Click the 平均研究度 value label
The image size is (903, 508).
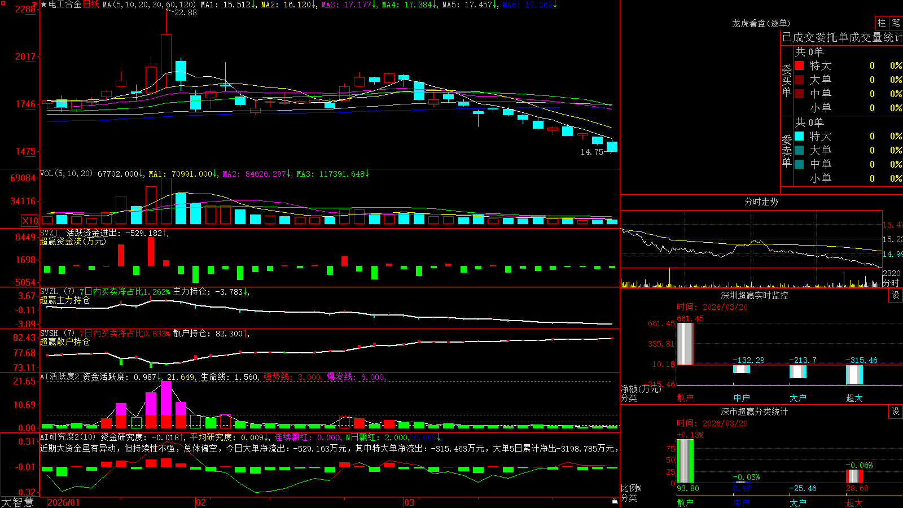coord(227,437)
